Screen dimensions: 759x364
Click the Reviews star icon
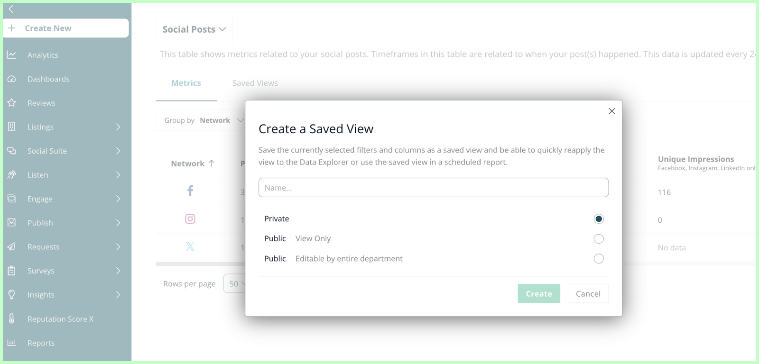click(12, 103)
